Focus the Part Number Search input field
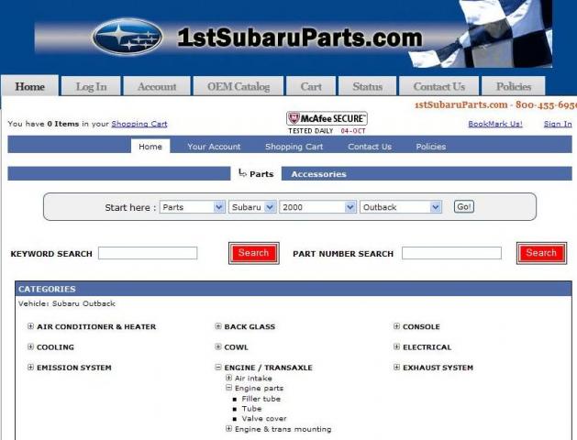The height and width of the screenshot is (440, 577). [451, 253]
